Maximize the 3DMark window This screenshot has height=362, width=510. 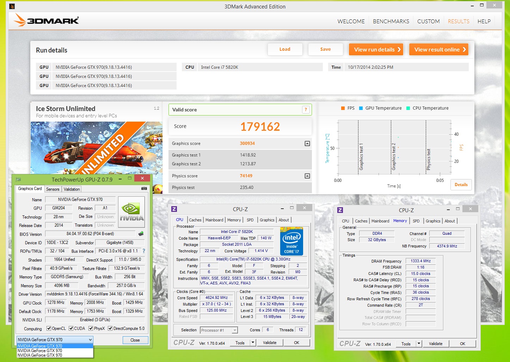(x=481, y=5)
